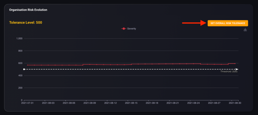
Task: Select the last severity data point near 2021-08-30
Action: (x=235, y=64)
